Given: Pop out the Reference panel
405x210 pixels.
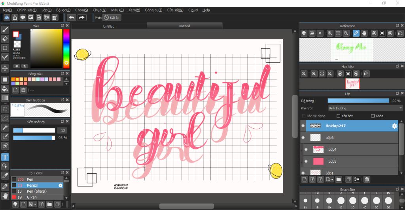Looking at the screenshot, I should [x=397, y=26].
